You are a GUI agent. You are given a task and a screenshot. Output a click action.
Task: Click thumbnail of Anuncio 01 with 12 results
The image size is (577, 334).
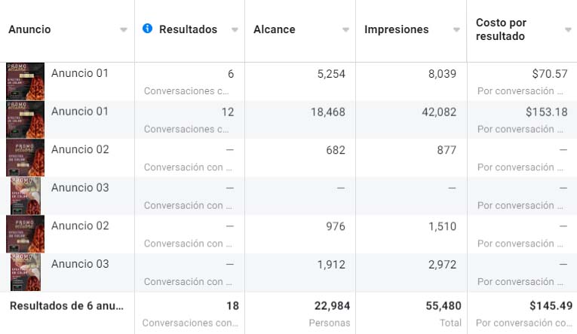[x=25, y=119]
